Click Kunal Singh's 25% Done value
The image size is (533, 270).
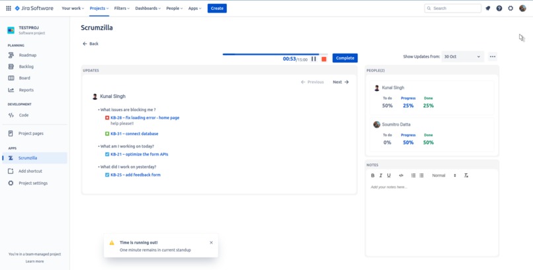pos(429,106)
